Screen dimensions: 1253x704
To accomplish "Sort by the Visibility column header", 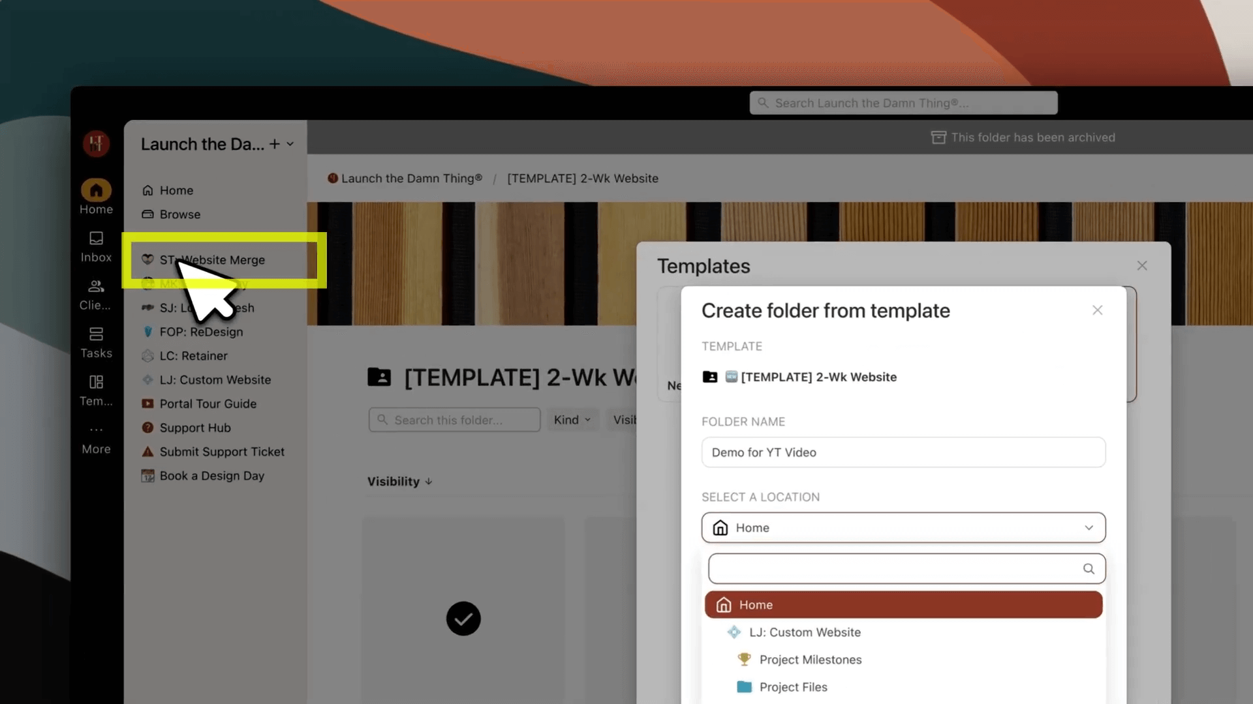I will click(x=399, y=482).
